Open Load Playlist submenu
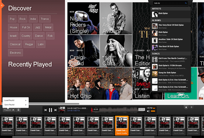Screen dimensions: 204x138 15,100
